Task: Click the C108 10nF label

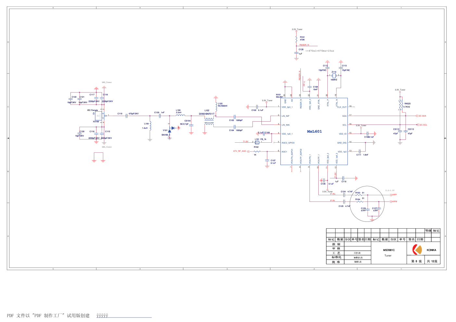Action: 315,88
